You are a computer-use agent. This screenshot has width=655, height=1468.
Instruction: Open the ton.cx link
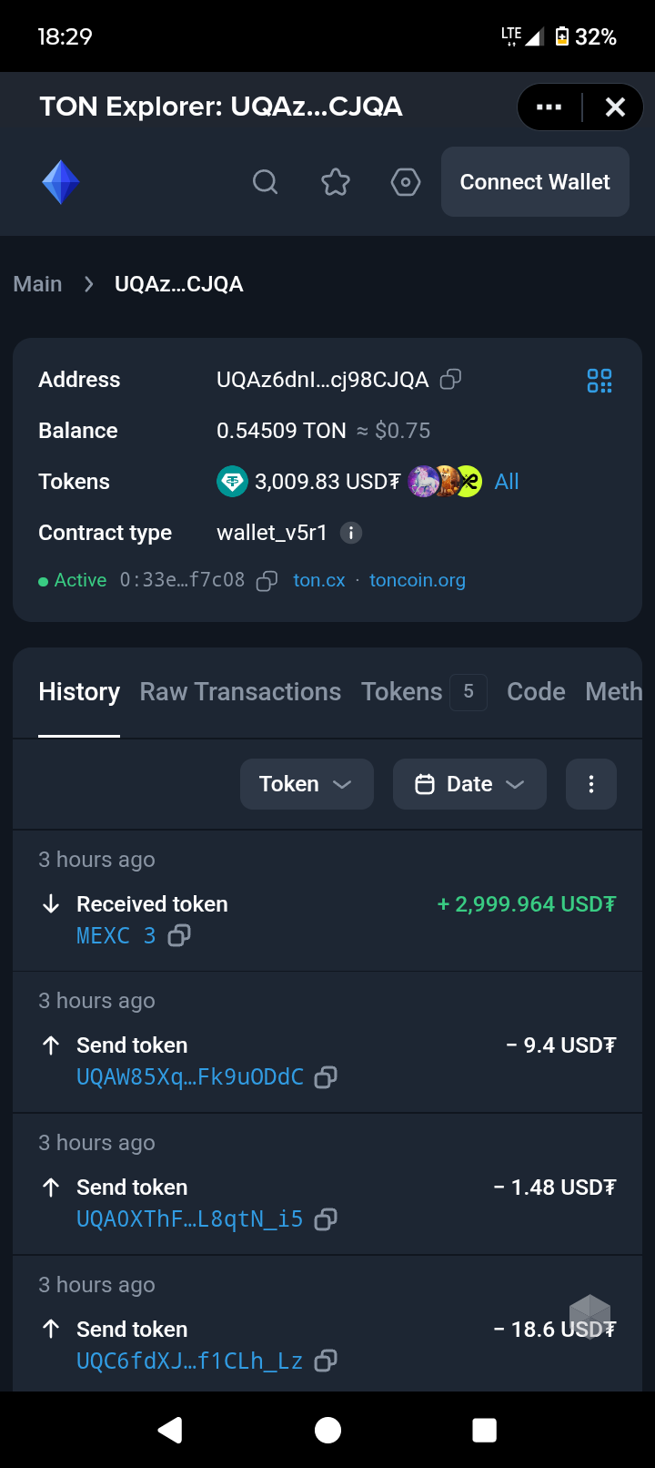pos(319,581)
